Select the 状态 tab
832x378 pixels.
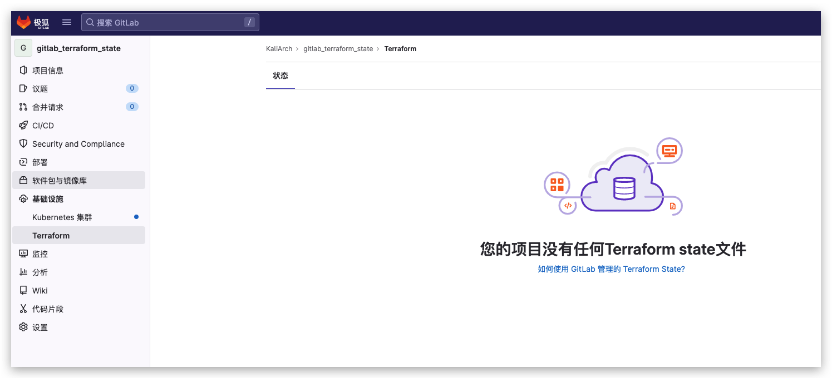280,76
